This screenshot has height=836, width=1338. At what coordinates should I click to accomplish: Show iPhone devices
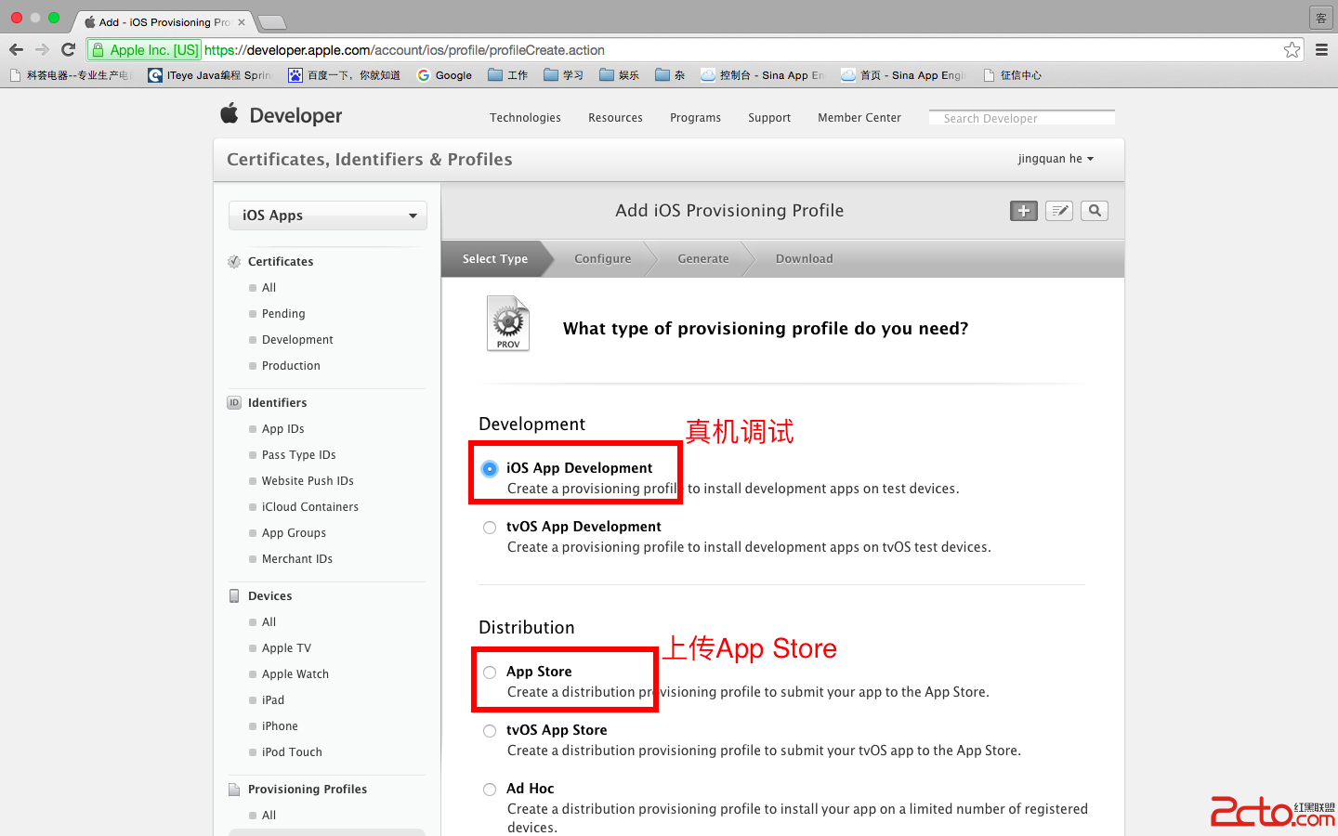(280, 726)
